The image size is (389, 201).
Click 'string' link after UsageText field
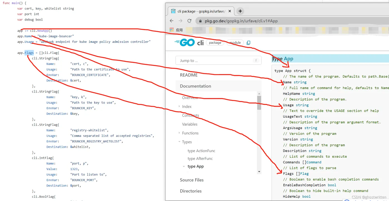pos(311,116)
